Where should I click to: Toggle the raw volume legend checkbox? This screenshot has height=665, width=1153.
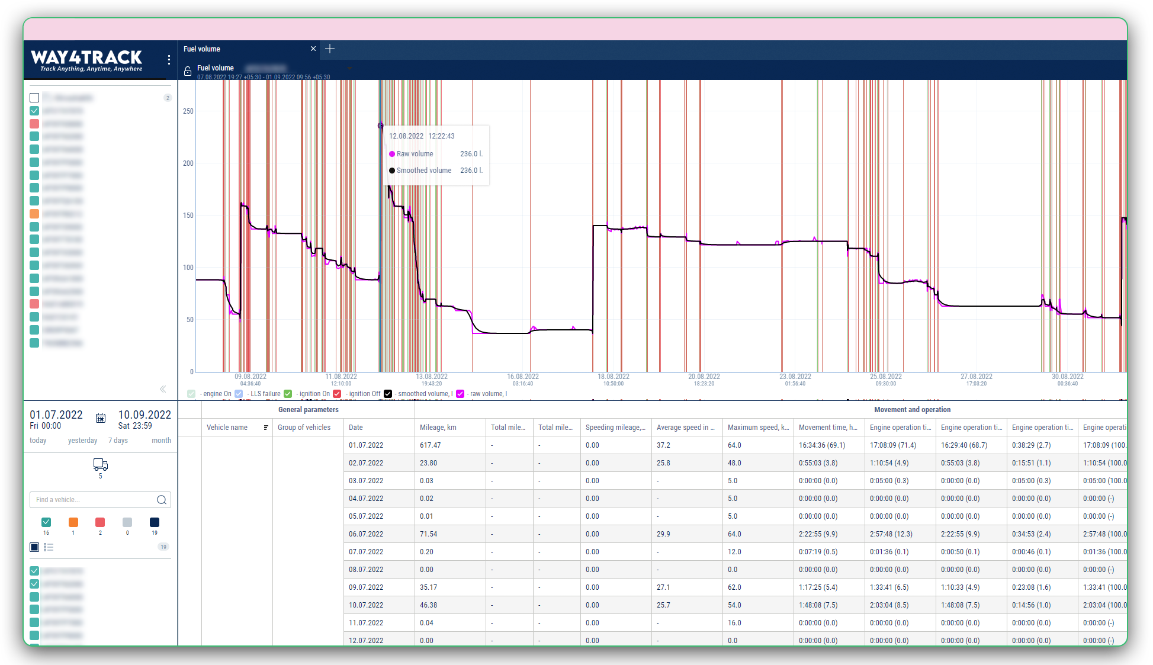[460, 394]
